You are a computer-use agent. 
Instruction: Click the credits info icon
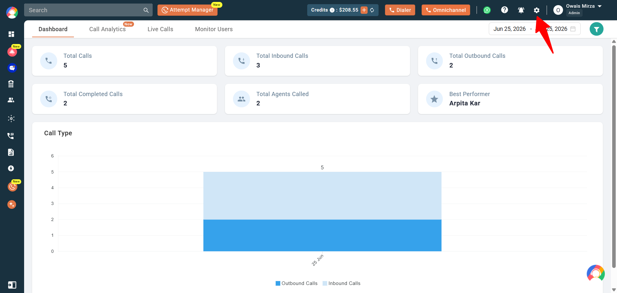[x=332, y=10]
